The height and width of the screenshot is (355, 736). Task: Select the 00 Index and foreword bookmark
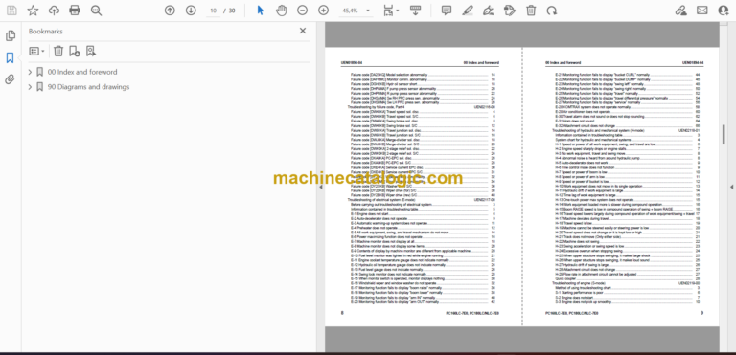click(82, 72)
